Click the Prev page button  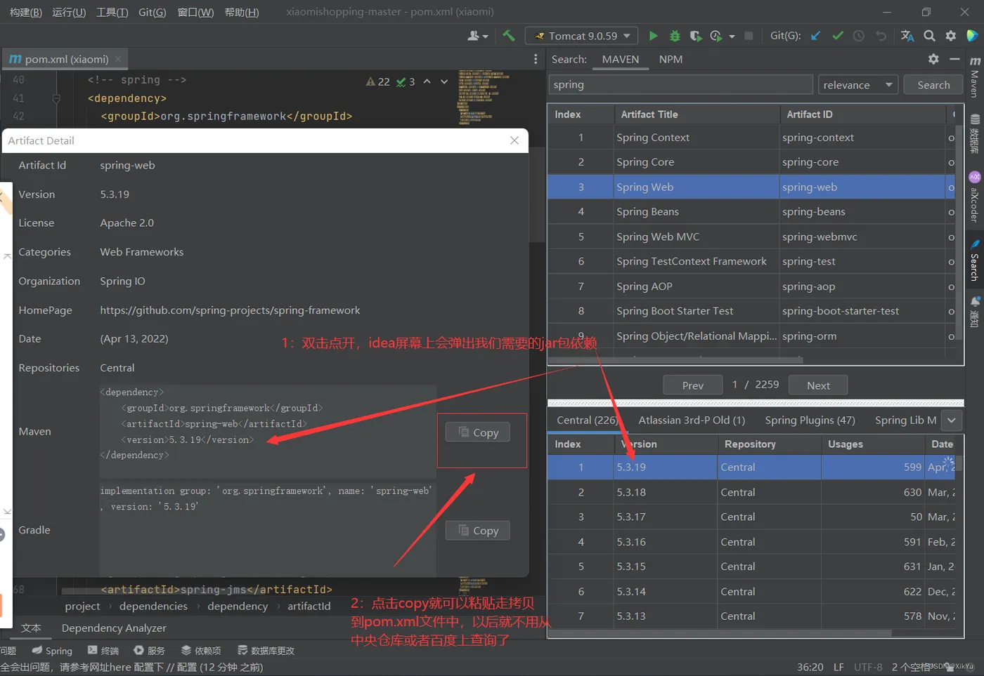click(x=692, y=385)
